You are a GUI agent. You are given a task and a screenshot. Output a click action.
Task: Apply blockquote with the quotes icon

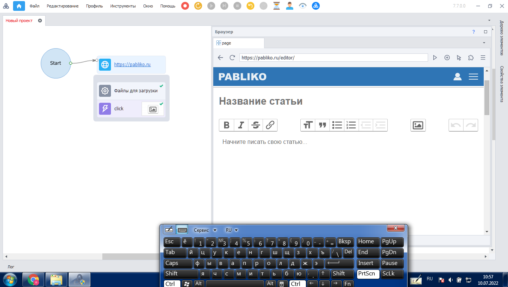[x=322, y=125]
